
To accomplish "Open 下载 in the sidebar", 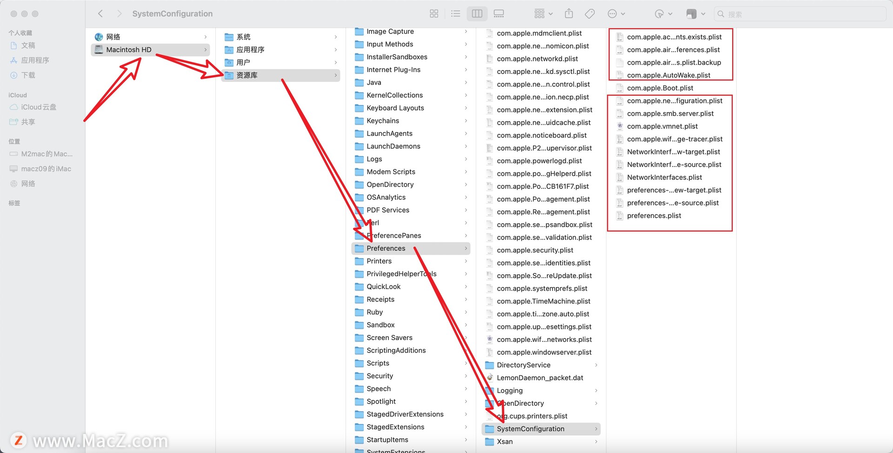I will point(28,75).
